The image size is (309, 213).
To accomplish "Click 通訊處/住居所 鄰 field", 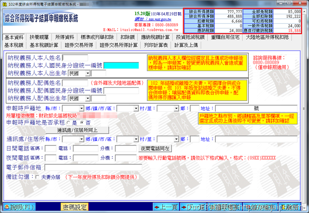I will (x=195, y=139).
